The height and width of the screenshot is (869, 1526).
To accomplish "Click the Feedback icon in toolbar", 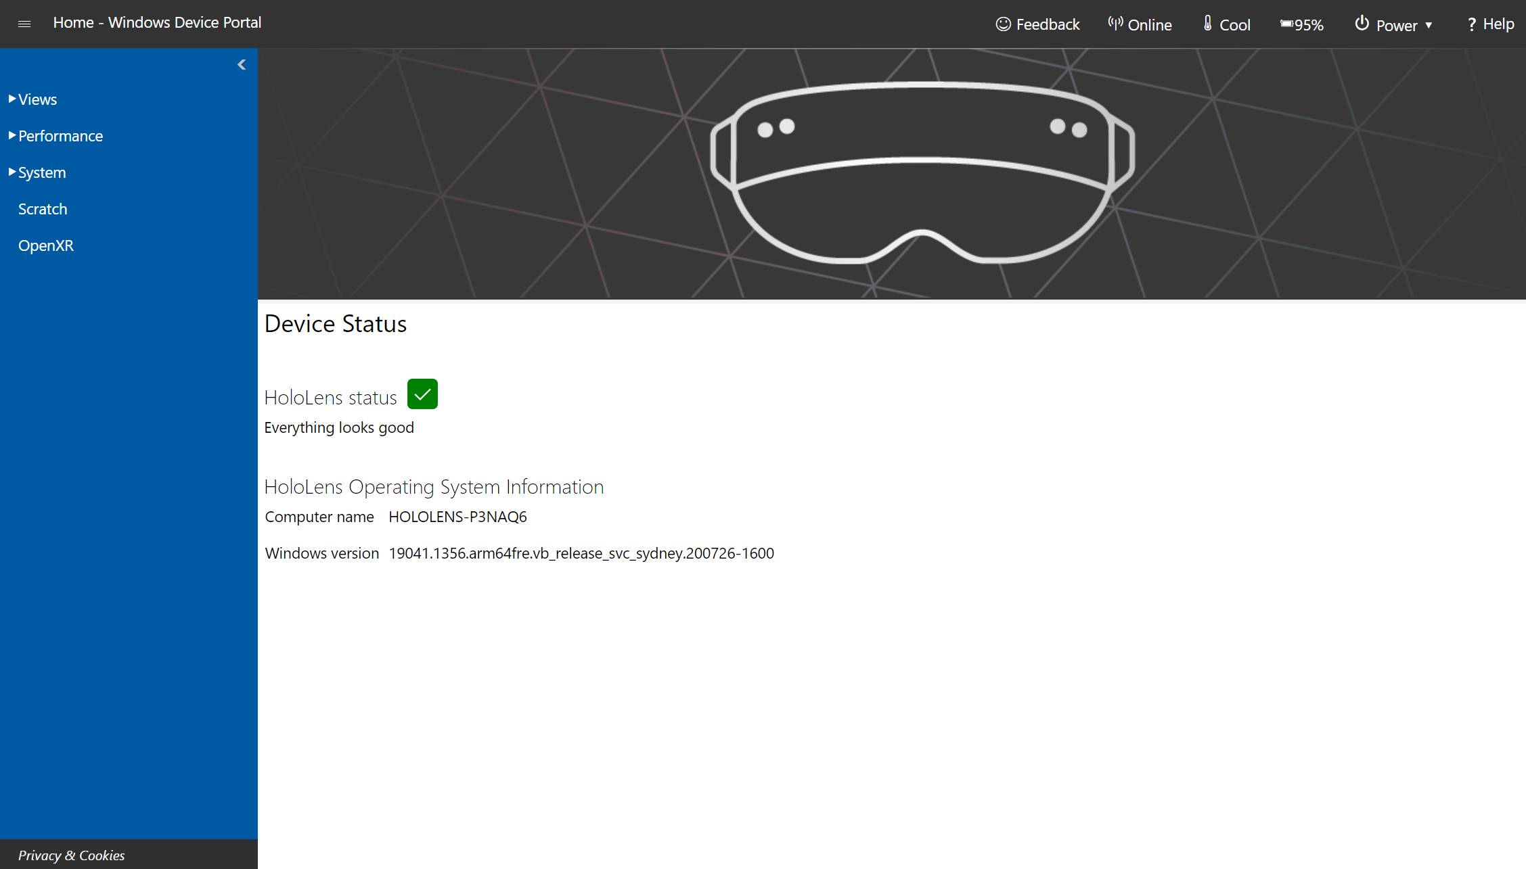I will pos(1003,23).
